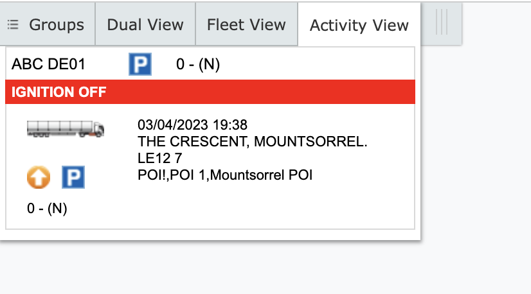
Task: Click the orange heading arrow icon
Action: pyautogui.click(x=39, y=177)
